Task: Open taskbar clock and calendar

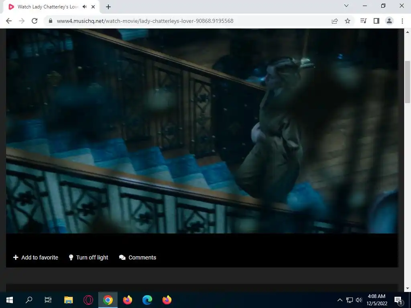Action: (376, 300)
